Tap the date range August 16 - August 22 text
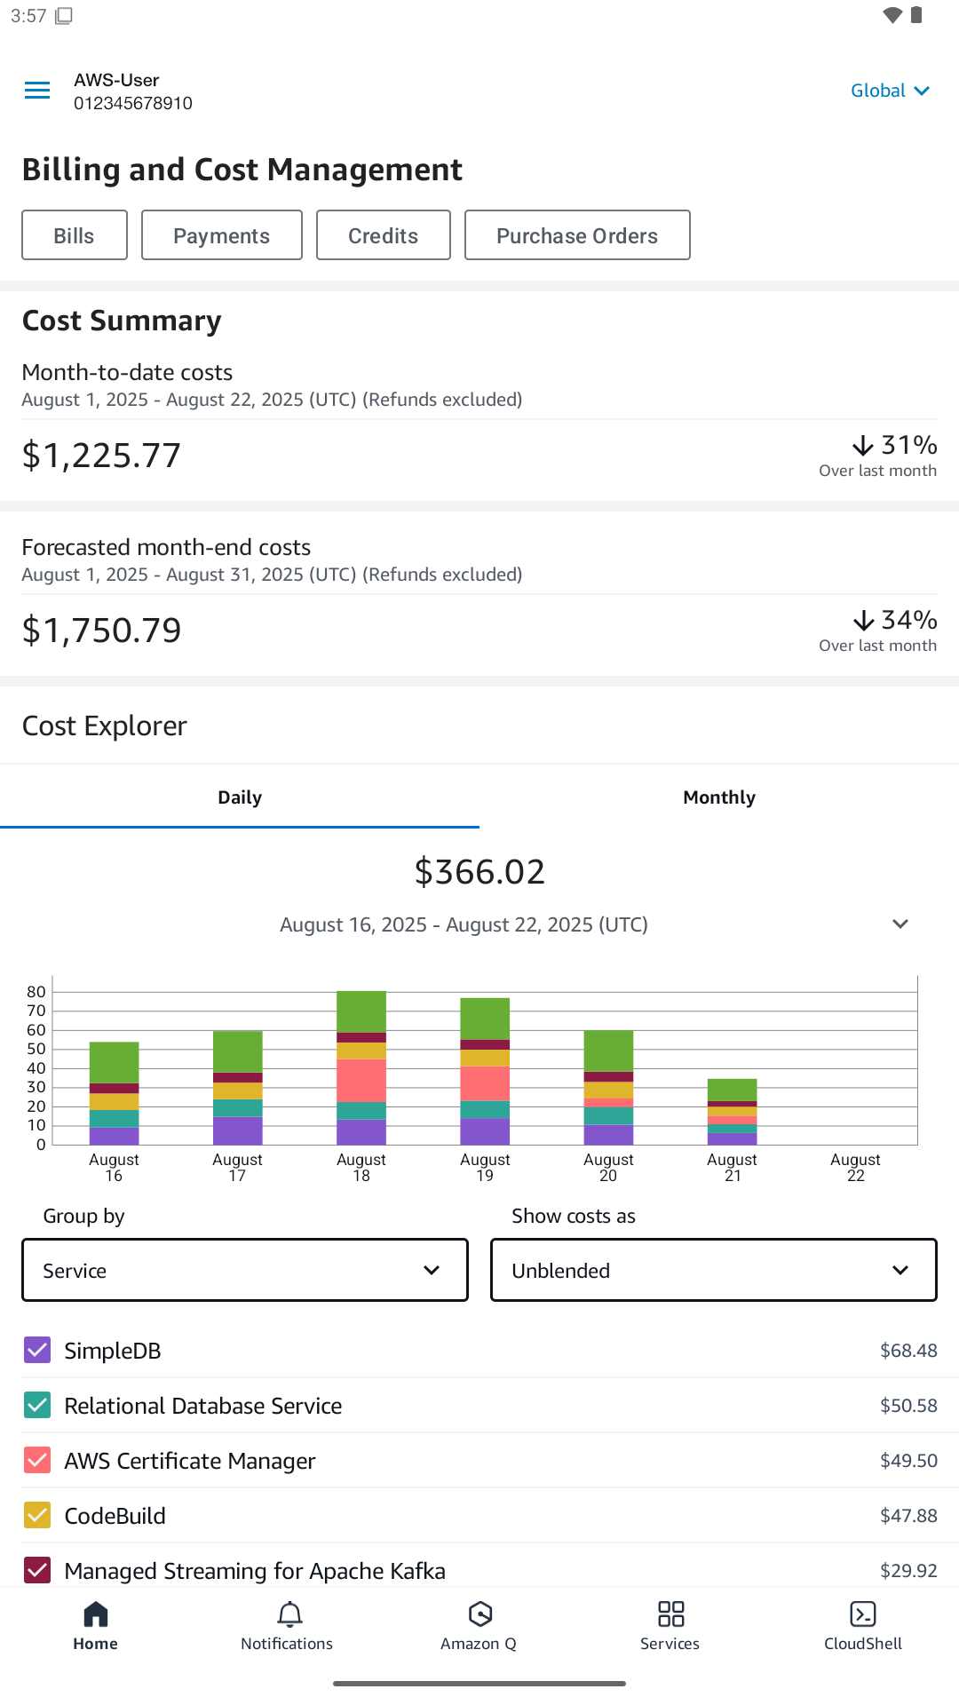Viewport: 959px width, 1705px height. 464,925
